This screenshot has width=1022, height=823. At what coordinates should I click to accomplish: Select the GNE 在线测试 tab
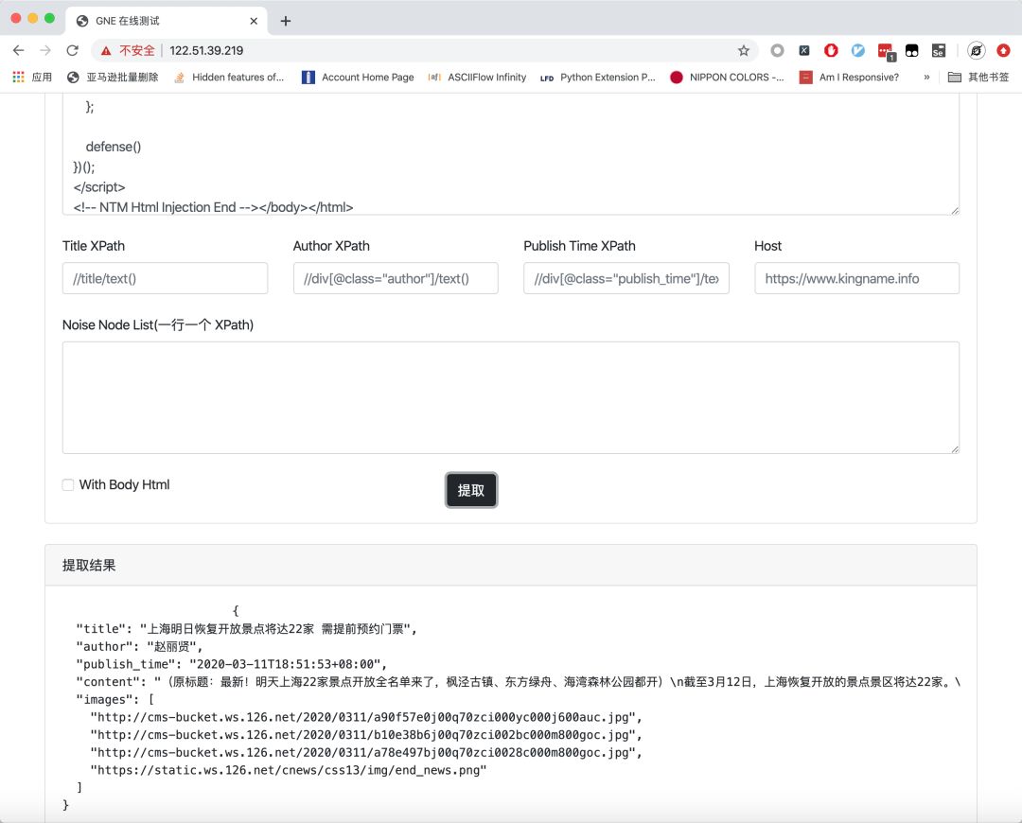point(167,21)
